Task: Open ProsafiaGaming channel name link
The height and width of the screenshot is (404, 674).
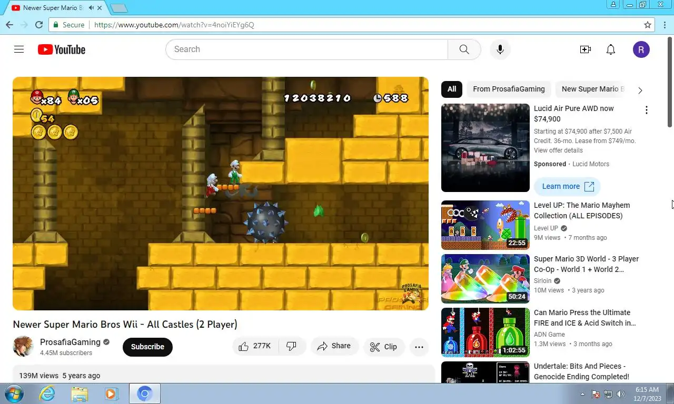Action: 70,342
